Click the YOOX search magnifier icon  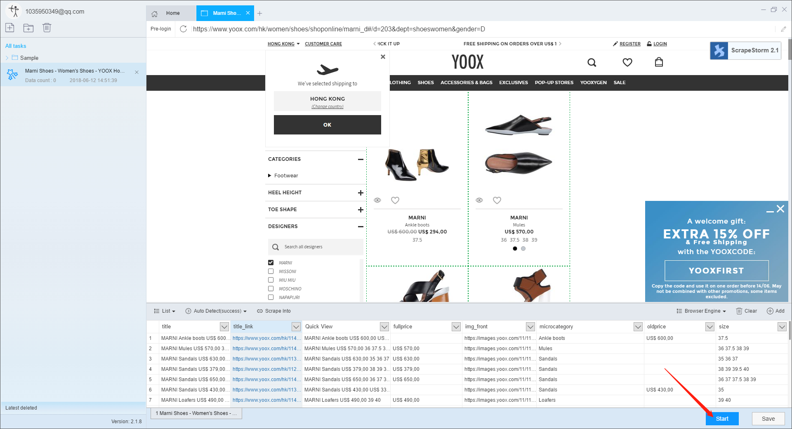pyautogui.click(x=592, y=62)
